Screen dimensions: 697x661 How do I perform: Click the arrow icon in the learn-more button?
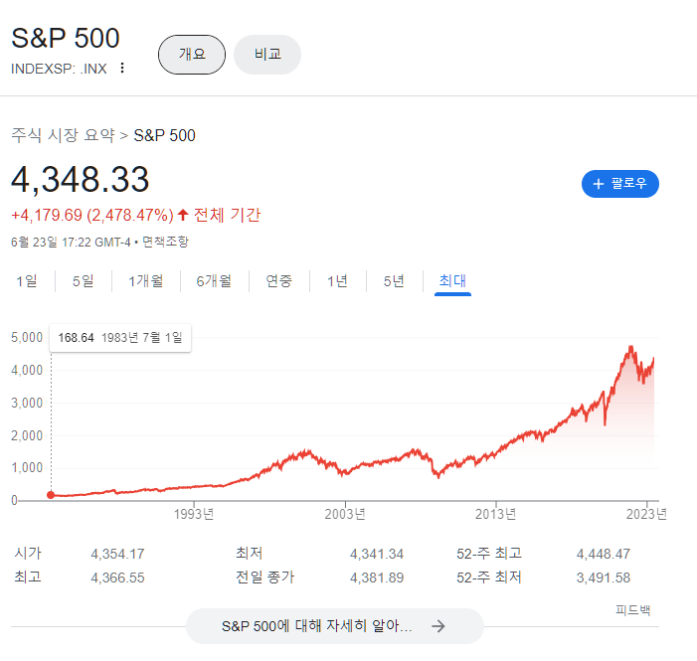437,626
